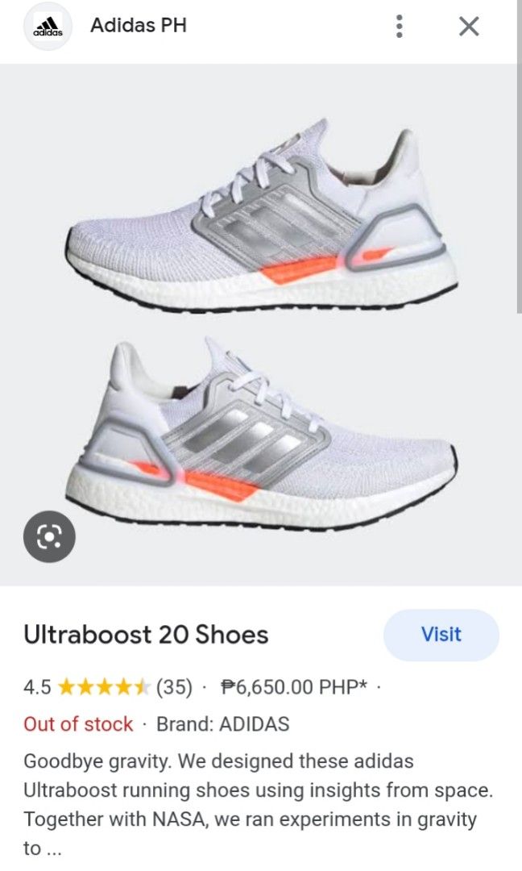
Task: Expand the truncated description ellipsis
Action: tap(51, 848)
